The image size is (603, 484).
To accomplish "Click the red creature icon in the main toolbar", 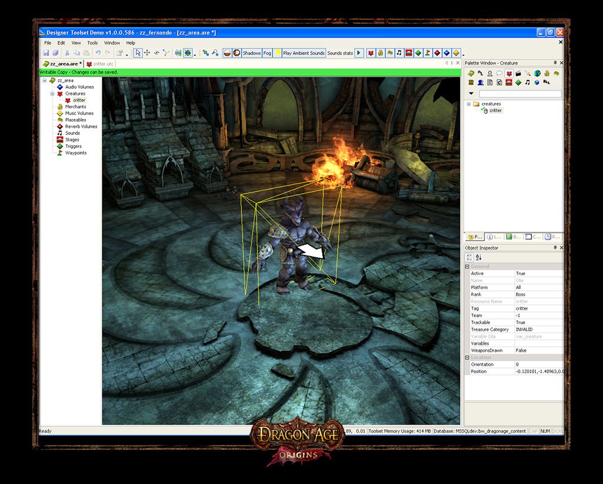I will coord(371,53).
